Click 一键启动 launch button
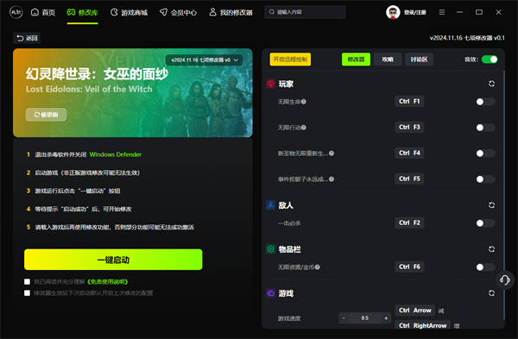518x339 pixels. pos(113,260)
